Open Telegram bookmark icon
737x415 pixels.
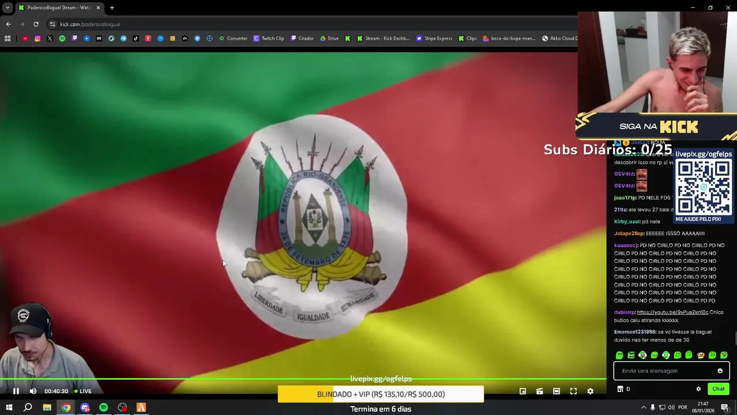point(123,39)
